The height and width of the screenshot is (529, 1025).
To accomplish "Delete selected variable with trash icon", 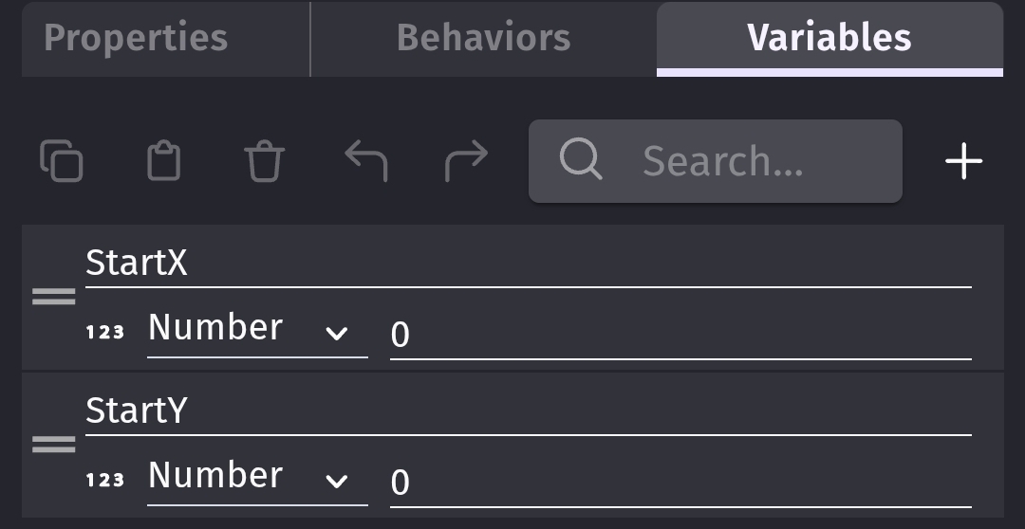I will coord(264,160).
